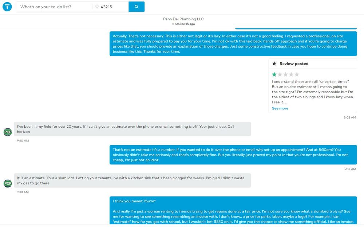Click the blue 'I think you meant' message
Viewport: 364px width, 227px height.
click(233, 211)
